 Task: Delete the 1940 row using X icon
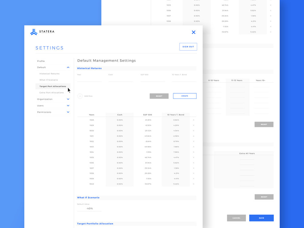(194, 184)
